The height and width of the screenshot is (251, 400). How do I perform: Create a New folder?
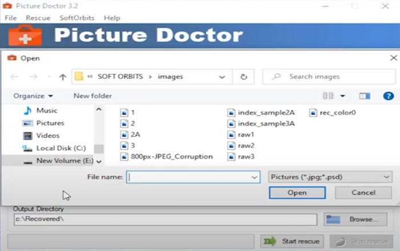pyautogui.click(x=93, y=96)
